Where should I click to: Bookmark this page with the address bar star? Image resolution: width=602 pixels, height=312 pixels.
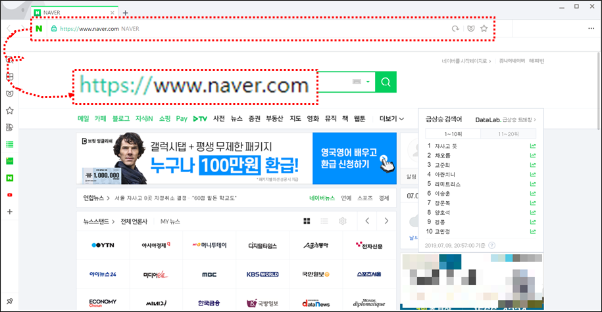(x=484, y=29)
